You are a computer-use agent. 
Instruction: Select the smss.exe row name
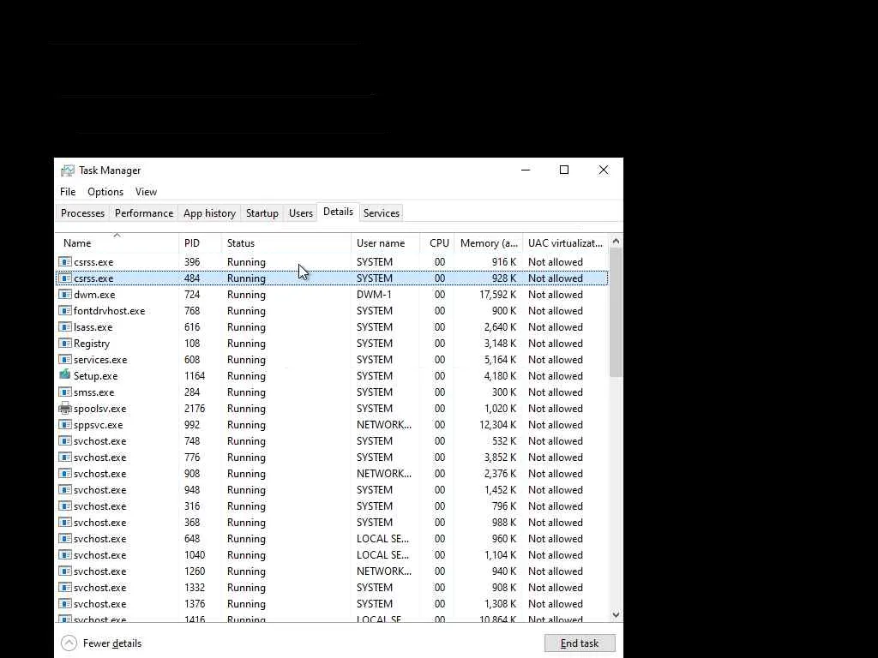pyautogui.click(x=94, y=392)
